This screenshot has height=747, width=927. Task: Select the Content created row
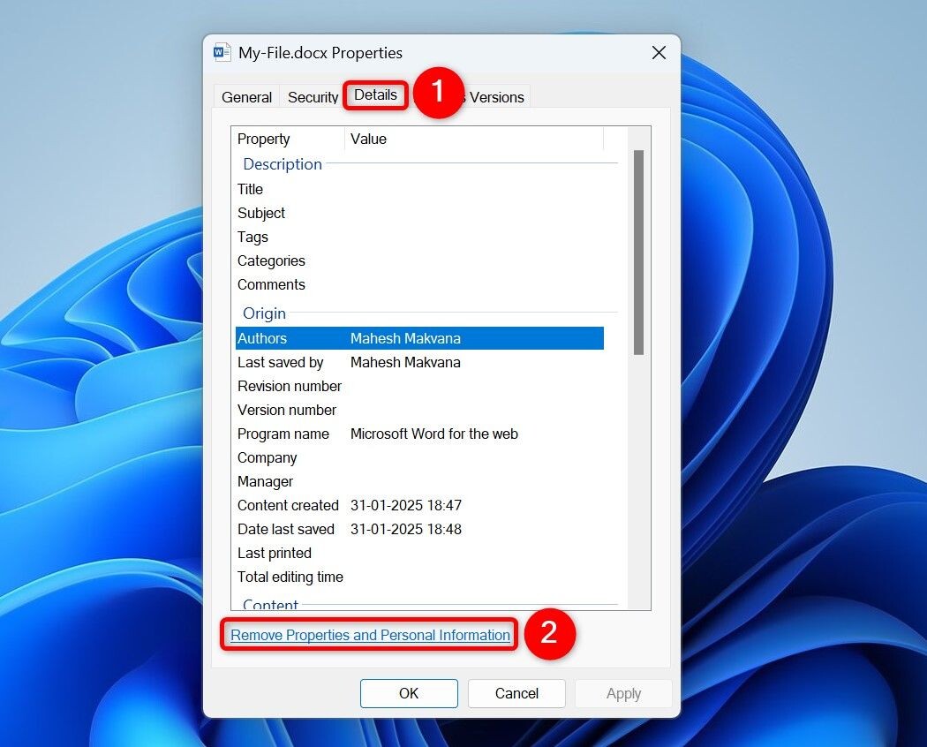tap(419, 505)
